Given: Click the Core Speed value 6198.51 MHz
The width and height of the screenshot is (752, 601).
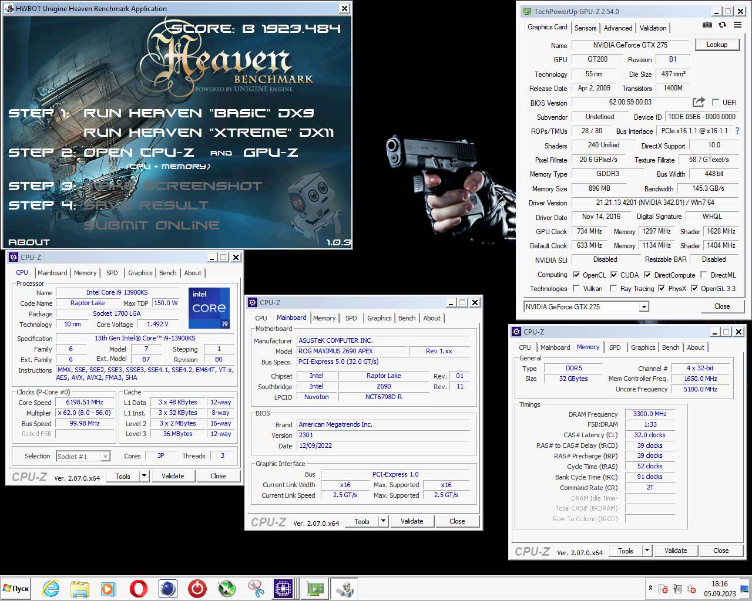Looking at the screenshot, I should coord(85,403).
